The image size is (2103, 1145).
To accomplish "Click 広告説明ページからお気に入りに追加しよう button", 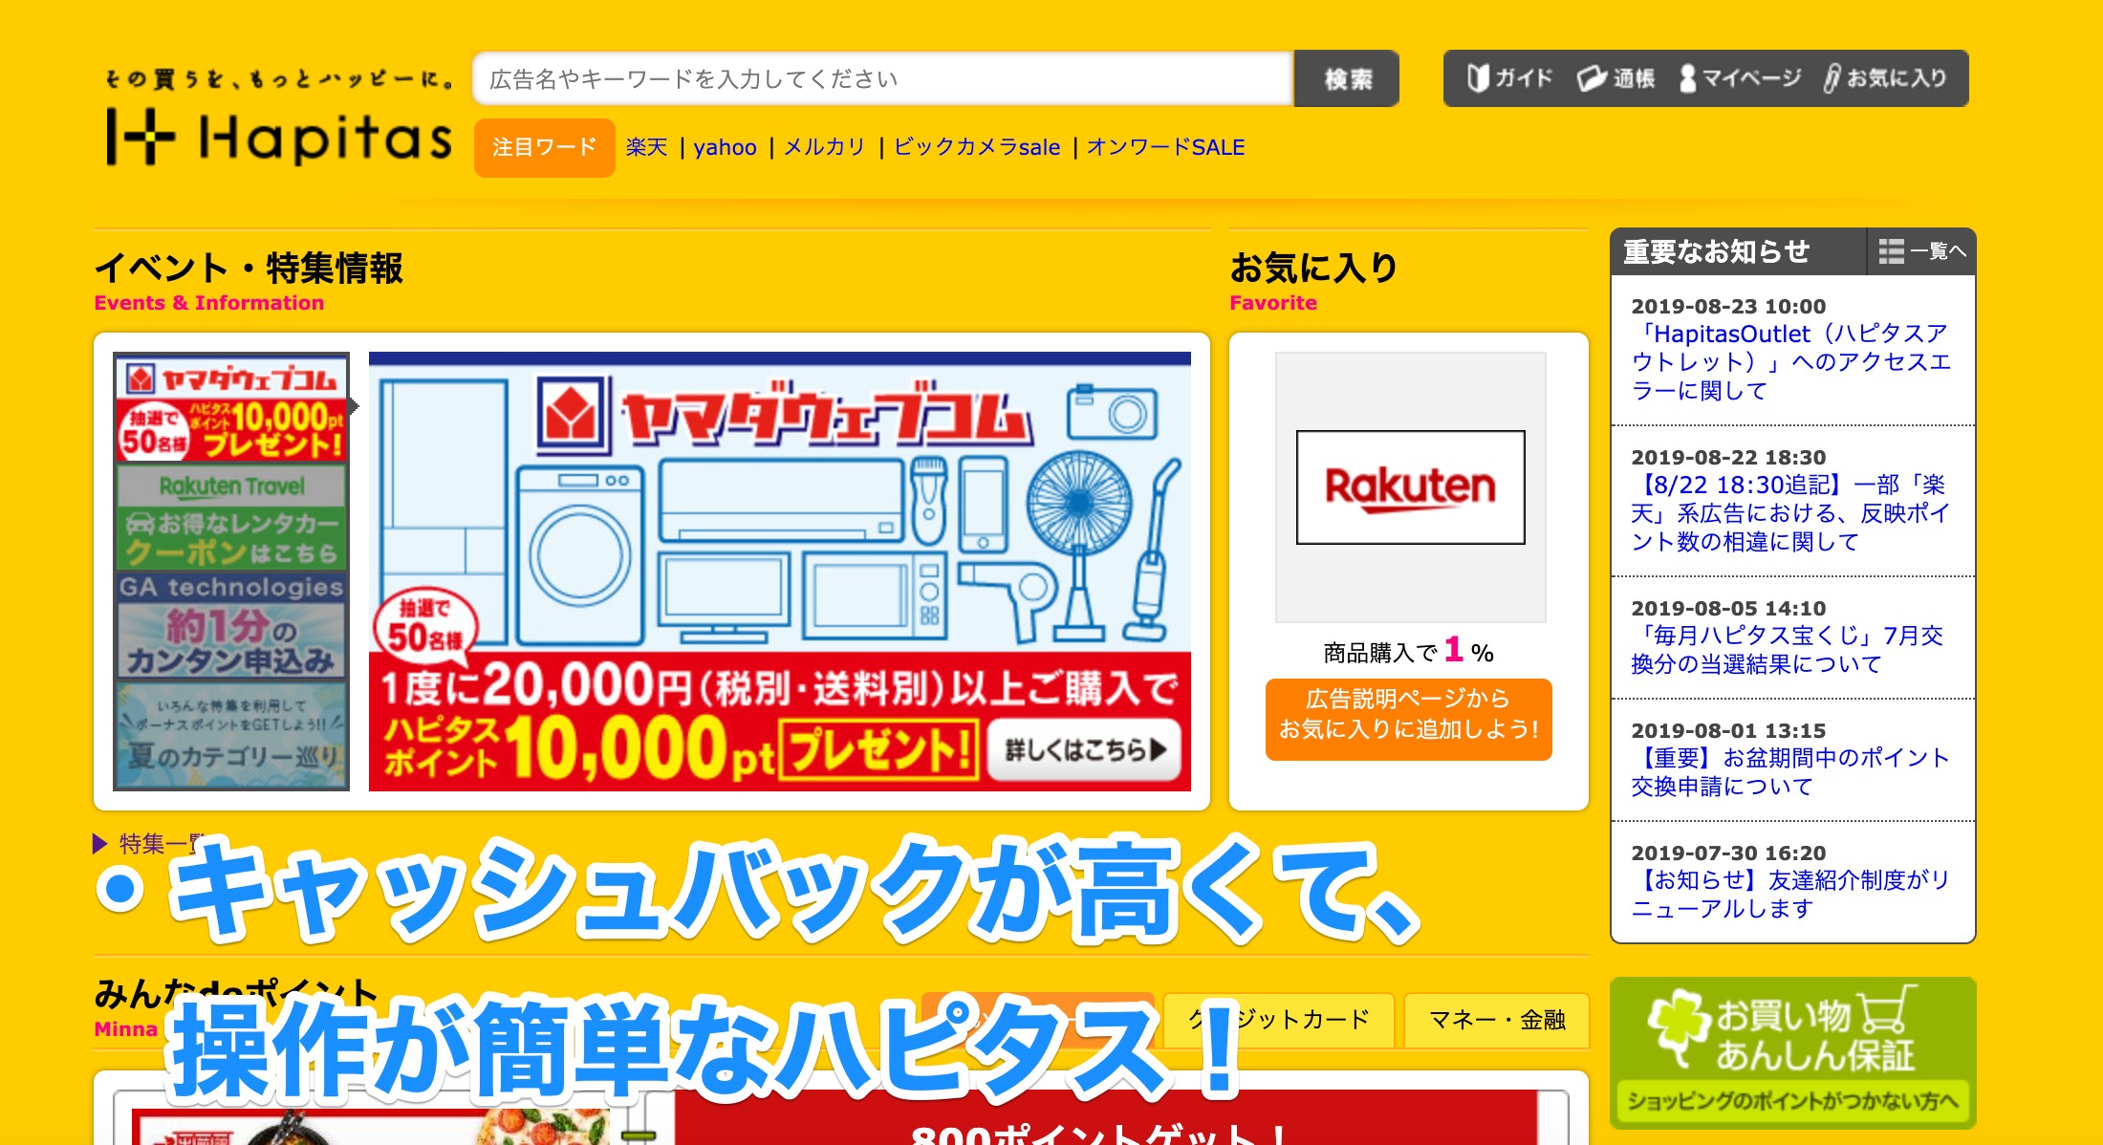I will pyautogui.click(x=1409, y=720).
